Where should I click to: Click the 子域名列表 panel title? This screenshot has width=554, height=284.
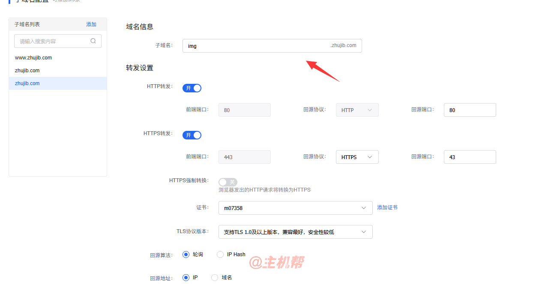pyautogui.click(x=27, y=24)
